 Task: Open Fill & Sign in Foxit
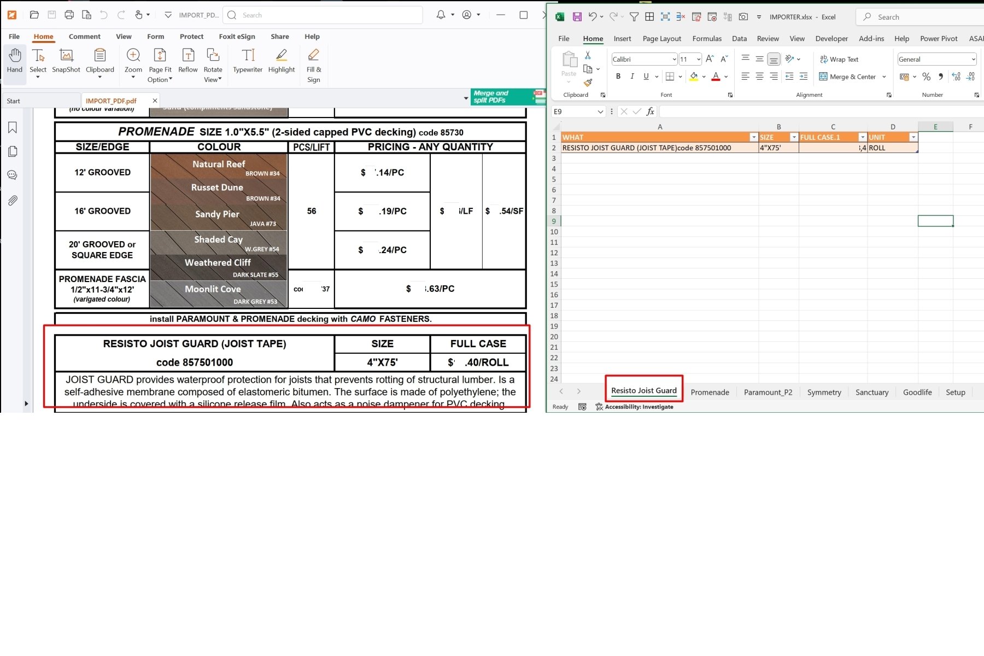(x=314, y=66)
